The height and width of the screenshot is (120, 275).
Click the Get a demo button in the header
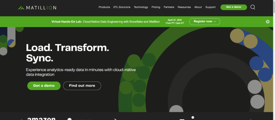(234, 7)
